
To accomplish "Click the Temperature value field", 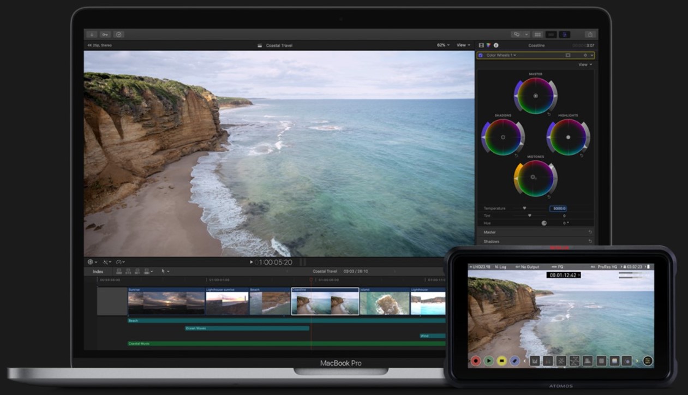I will pyautogui.click(x=558, y=208).
